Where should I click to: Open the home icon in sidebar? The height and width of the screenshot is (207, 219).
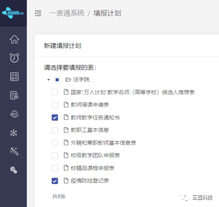pyautogui.click(x=14, y=39)
